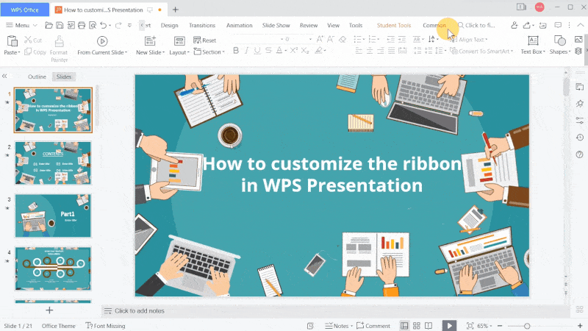Viewport: 588px width, 331px height.
Task: Switch to Reading view in status bar
Action: tap(429, 326)
